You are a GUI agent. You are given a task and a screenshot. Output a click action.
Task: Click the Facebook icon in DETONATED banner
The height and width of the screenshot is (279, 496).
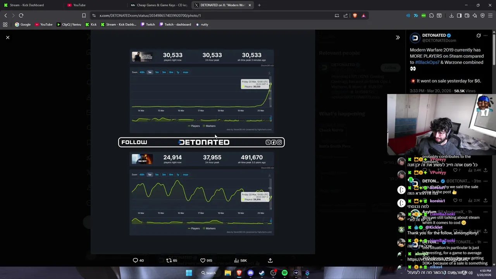point(274,142)
